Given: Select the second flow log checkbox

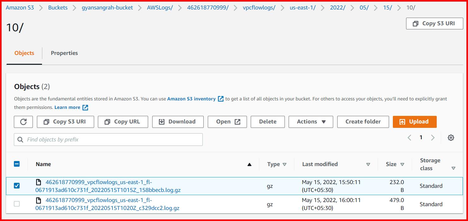Looking at the screenshot, I should click(17, 204).
